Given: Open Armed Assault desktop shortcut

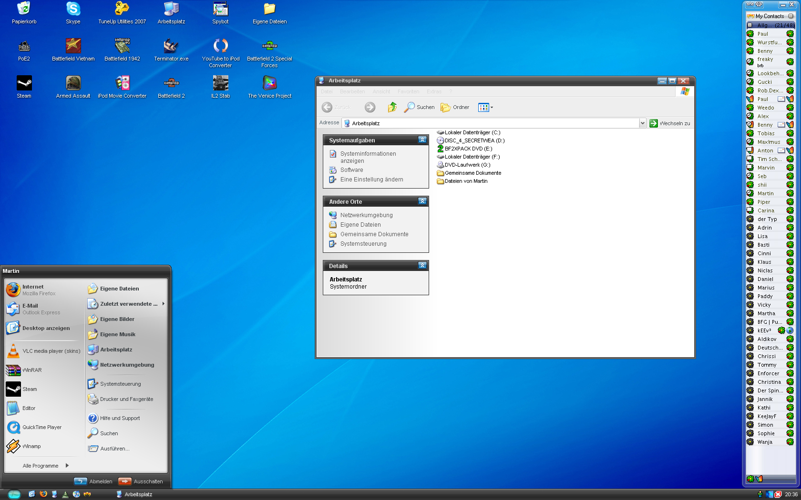Looking at the screenshot, I should [x=73, y=87].
